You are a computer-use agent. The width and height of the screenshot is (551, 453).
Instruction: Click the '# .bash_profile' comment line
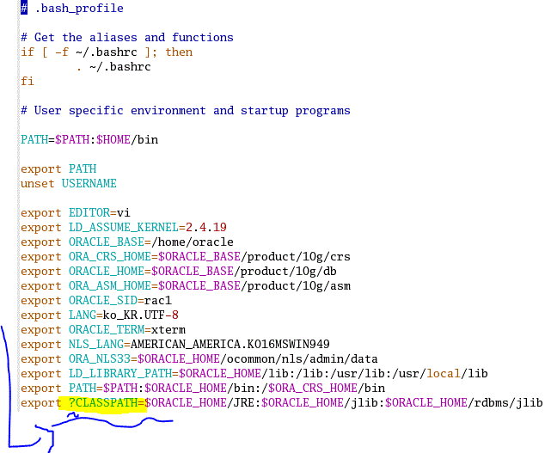coord(72,8)
